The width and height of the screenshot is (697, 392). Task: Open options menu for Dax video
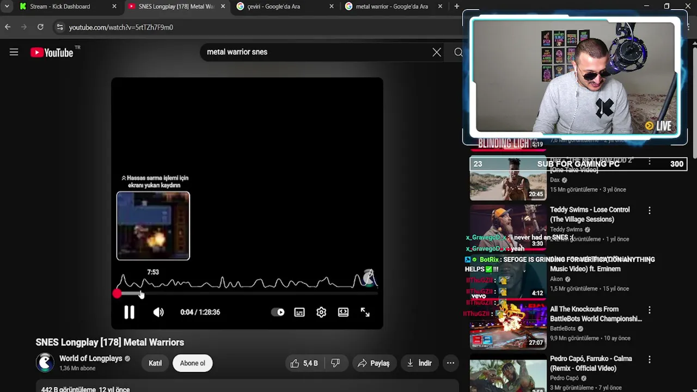click(x=649, y=162)
